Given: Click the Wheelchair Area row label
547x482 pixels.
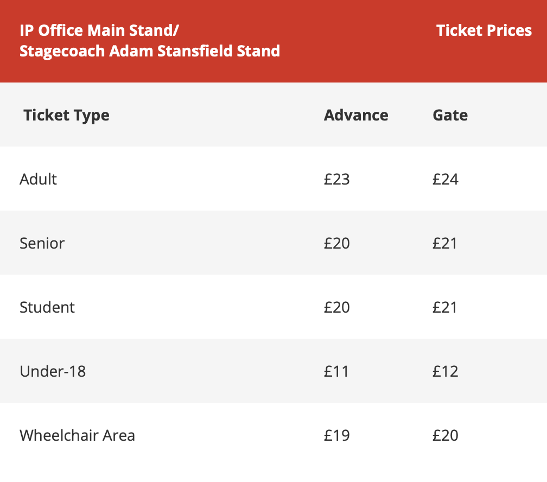Looking at the screenshot, I should [x=77, y=435].
